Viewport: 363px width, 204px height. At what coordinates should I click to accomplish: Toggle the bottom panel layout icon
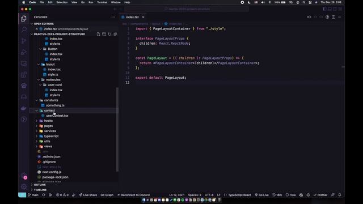click(330, 9)
